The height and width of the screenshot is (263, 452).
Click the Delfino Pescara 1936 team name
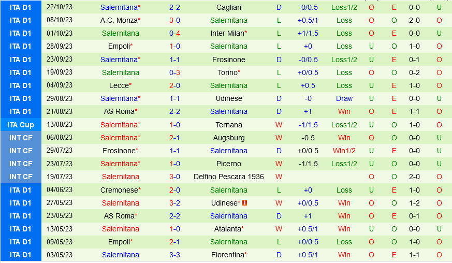click(229, 177)
